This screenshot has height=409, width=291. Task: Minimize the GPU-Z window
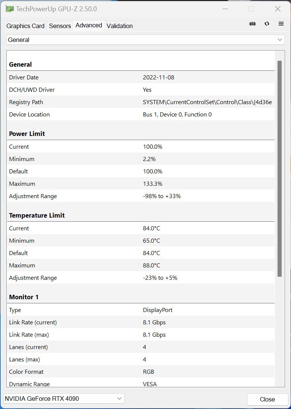click(x=225, y=9)
